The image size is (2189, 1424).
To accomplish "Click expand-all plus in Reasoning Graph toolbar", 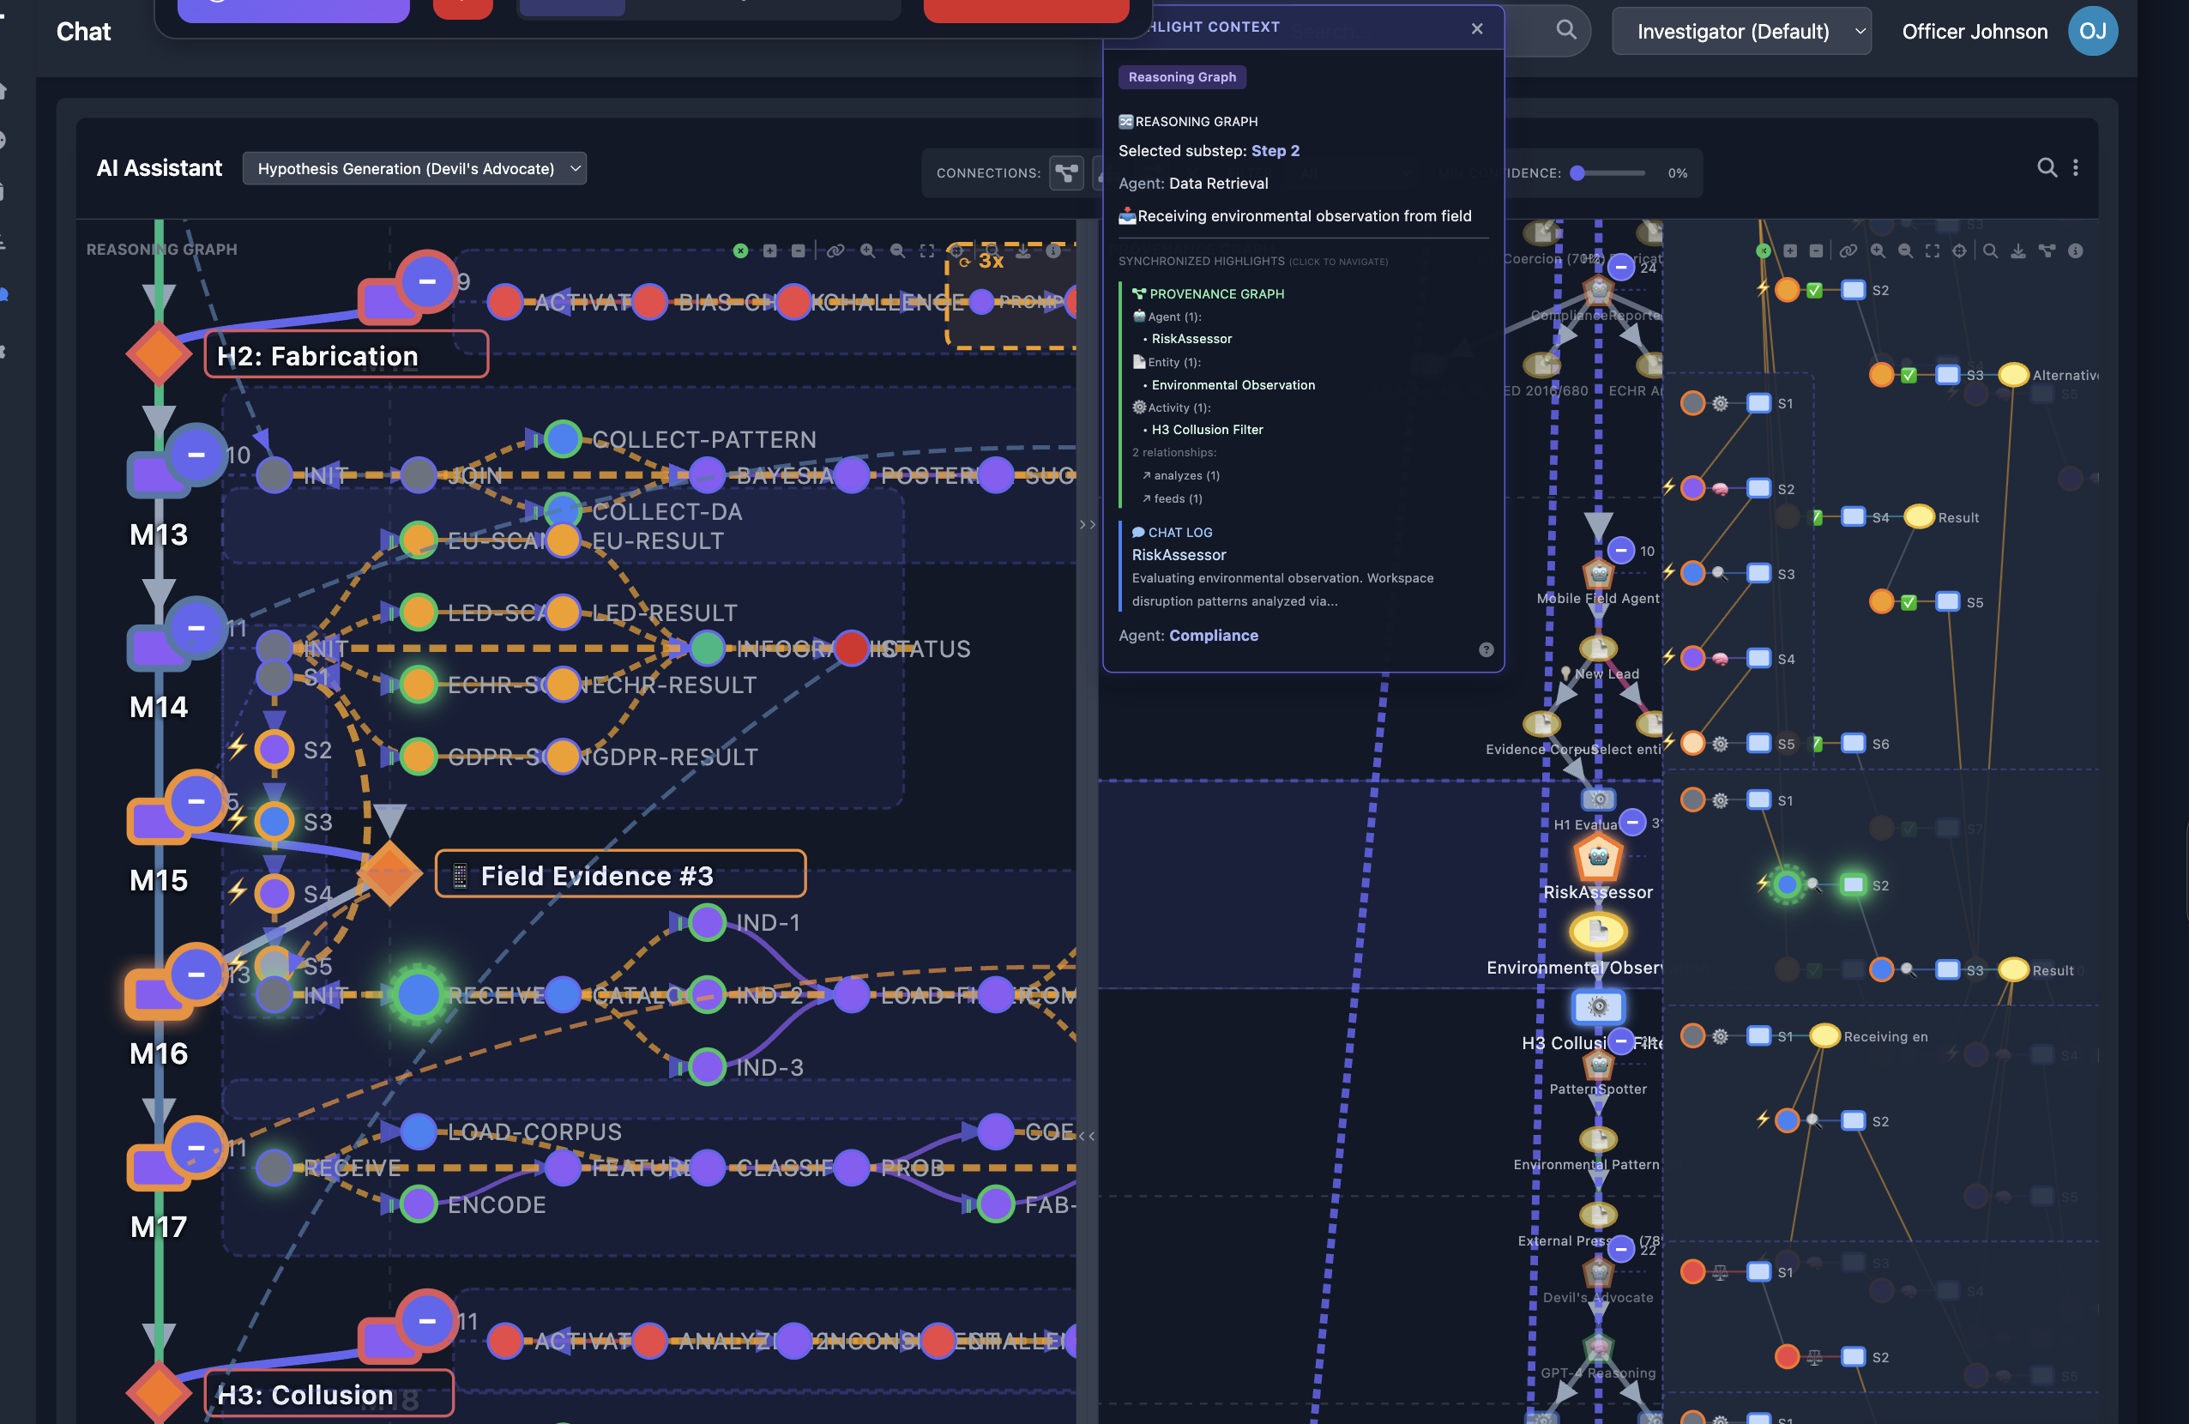I will click(x=769, y=250).
